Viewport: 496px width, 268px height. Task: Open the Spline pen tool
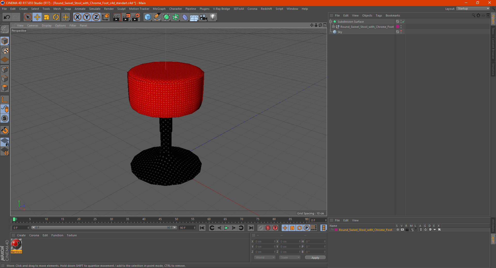pyautogui.click(x=157, y=17)
